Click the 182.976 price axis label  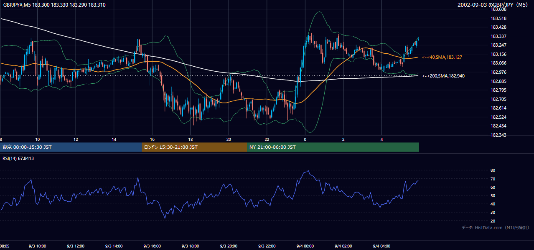498,72
